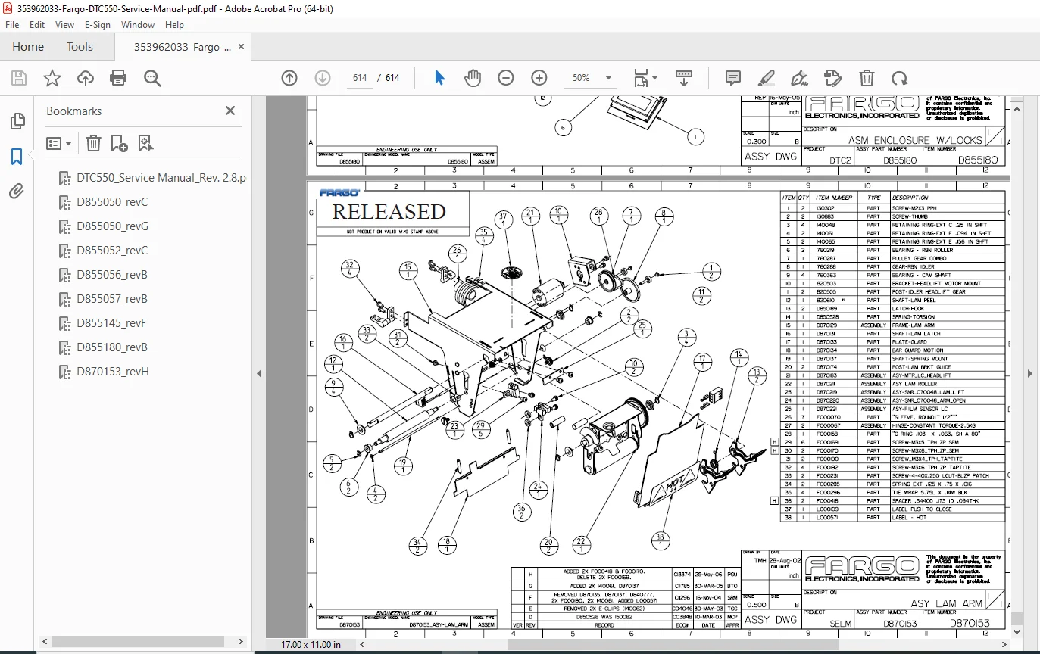Star this file as a favorite

(x=52, y=78)
